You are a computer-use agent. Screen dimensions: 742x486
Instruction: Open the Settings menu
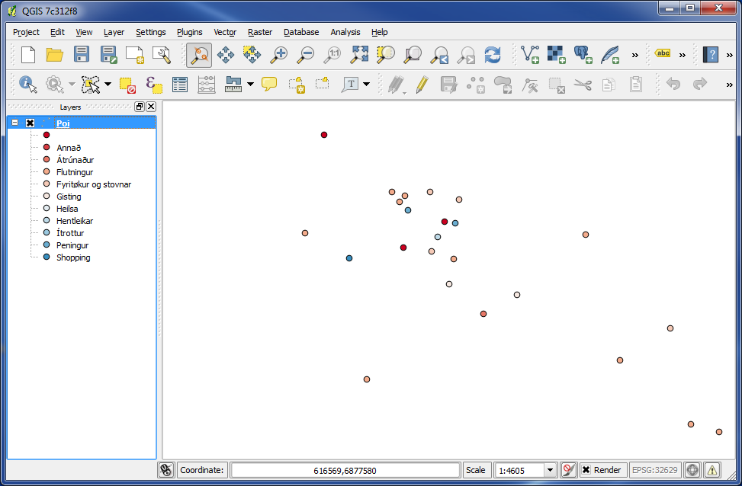coord(150,32)
